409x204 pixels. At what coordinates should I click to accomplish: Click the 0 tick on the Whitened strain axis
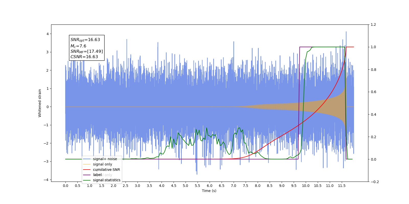click(x=48, y=107)
